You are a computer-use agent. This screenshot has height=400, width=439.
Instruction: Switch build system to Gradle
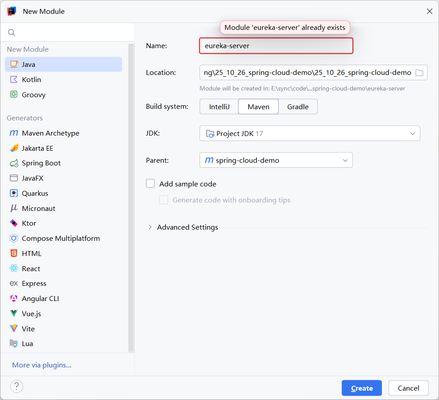[298, 107]
